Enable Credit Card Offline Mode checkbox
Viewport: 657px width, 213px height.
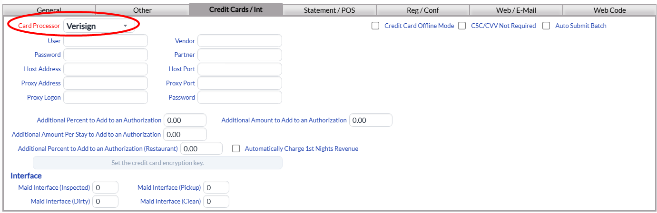pyautogui.click(x=375, y=26)
